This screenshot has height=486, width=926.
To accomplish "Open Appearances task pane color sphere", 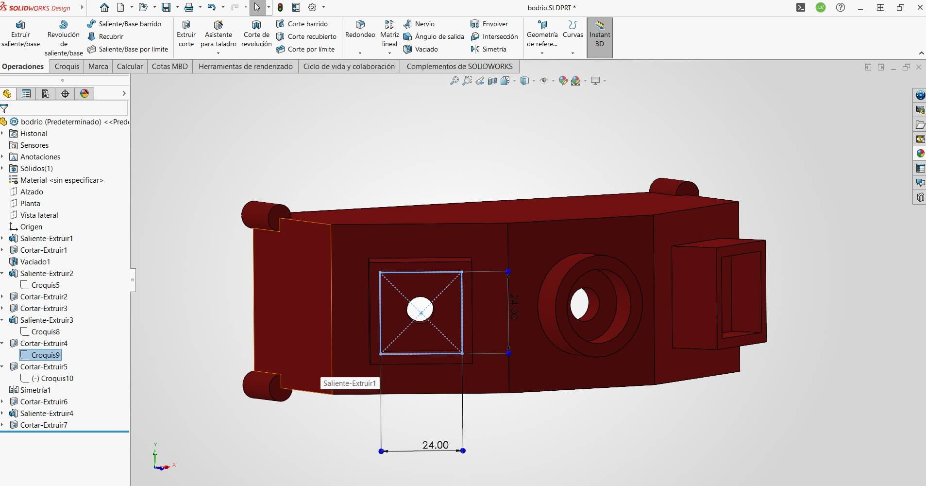I will (x=920, y=154).
